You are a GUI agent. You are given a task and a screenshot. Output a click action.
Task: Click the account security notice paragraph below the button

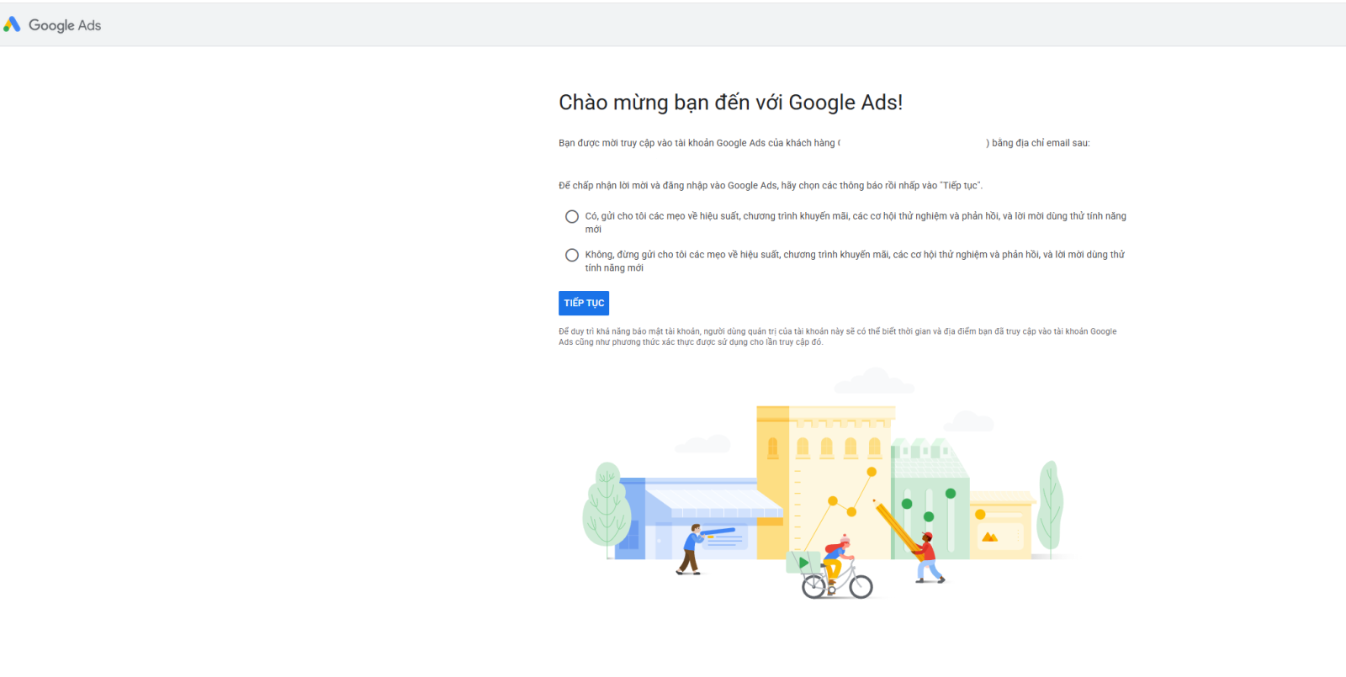click(x=838, y=336)
